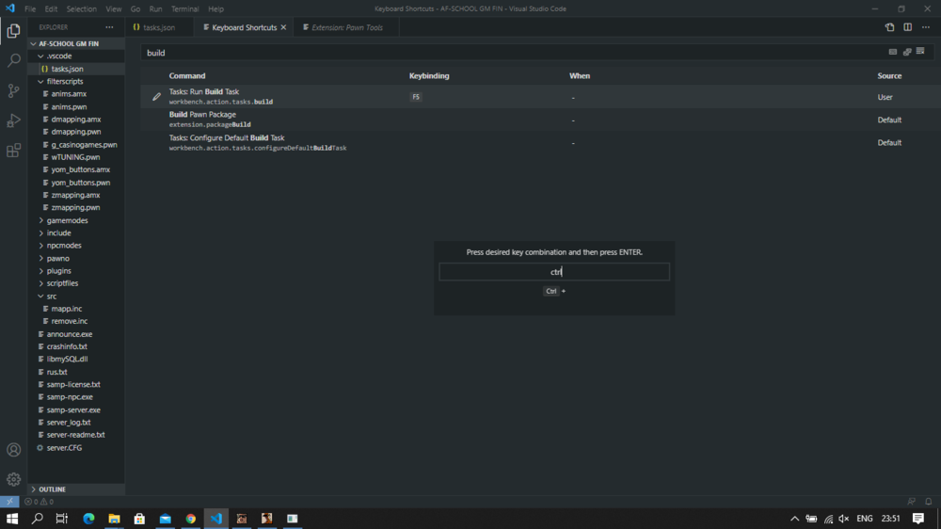Toggle Sort by Precedence icon
Viewport: 941px width, 529px height.
[x=907, y=52]
